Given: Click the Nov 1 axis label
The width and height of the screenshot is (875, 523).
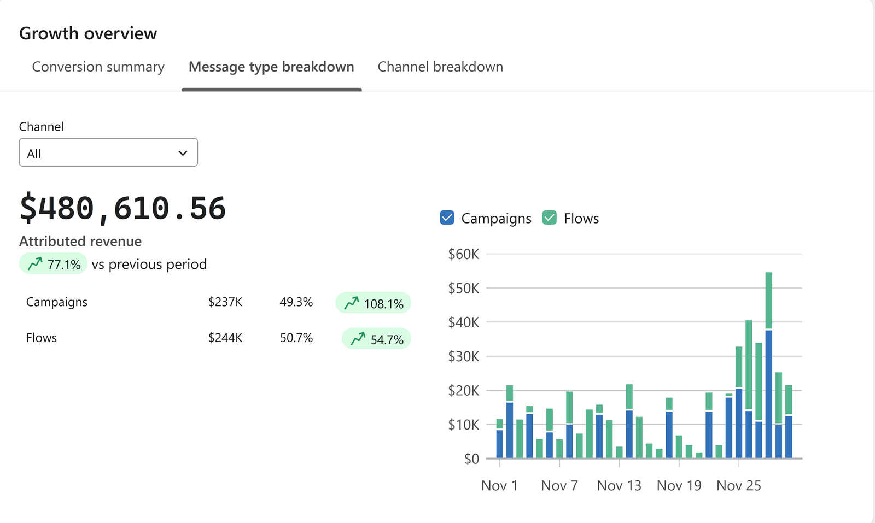Looking at the screenshot, I should (x=499, y=485).
